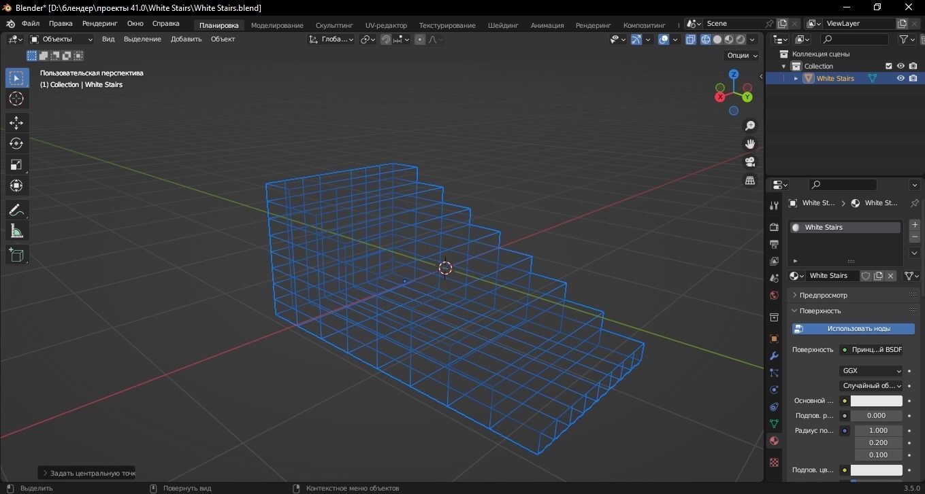Open the Material properties tab

774,440
